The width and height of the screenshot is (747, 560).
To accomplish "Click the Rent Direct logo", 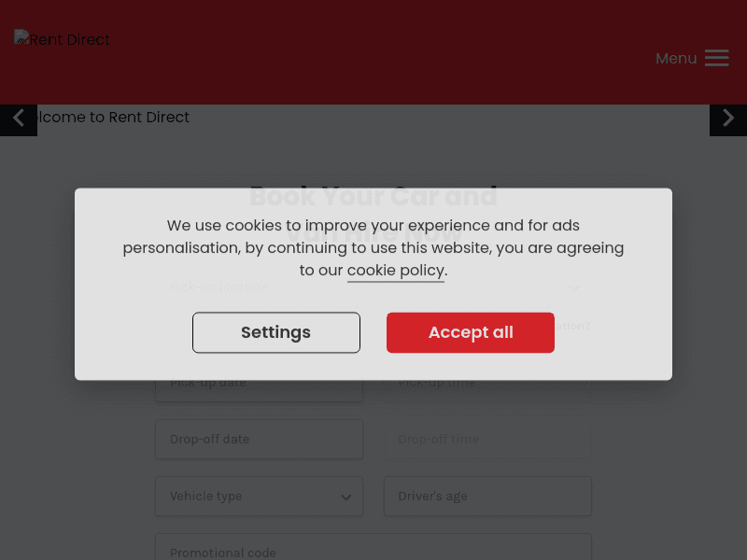I will click(62, 38).
